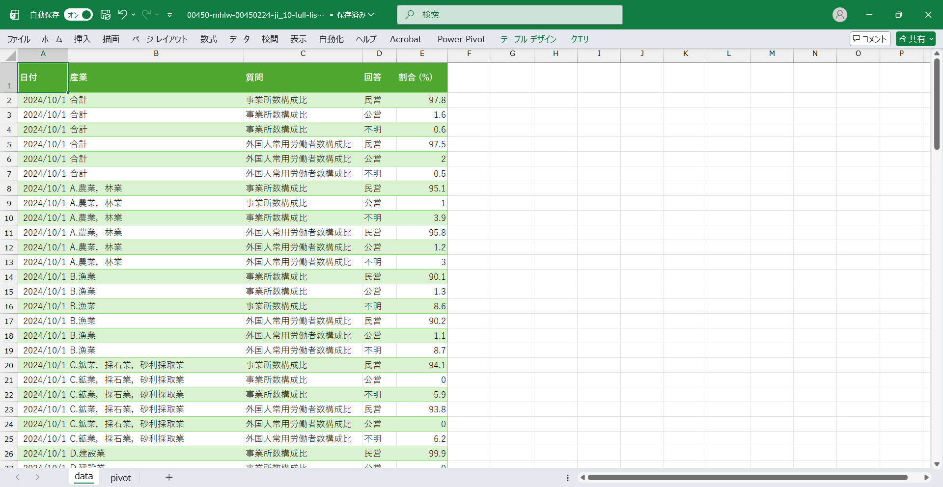Click the vertical scrollbar thumb
Viewport: 943px width, 487px height.
click(937, 103)
